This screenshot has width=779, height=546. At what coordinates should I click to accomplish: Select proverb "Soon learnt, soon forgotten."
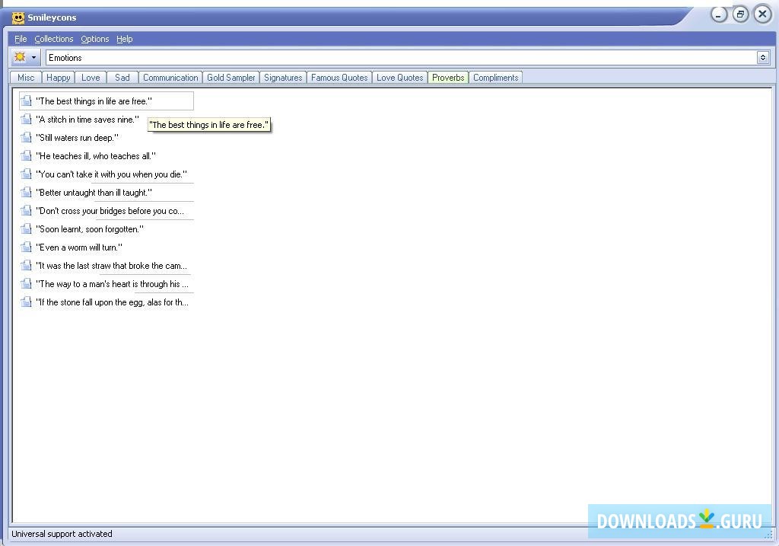pyautogui.click(x=90, y=229)
